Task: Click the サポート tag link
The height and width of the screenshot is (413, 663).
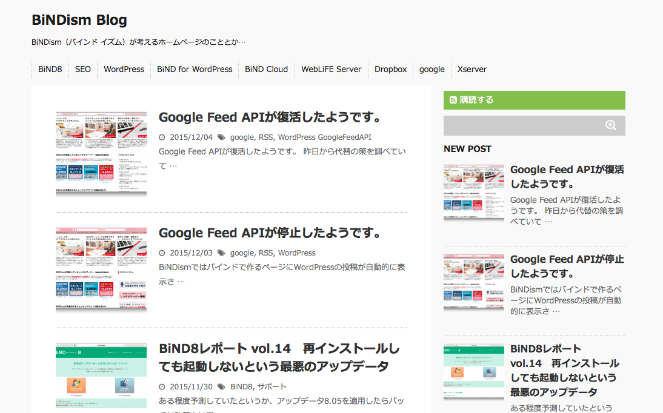Action: coord(272,387)
